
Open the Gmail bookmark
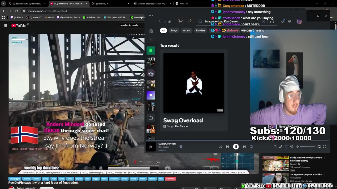[49, 18]
